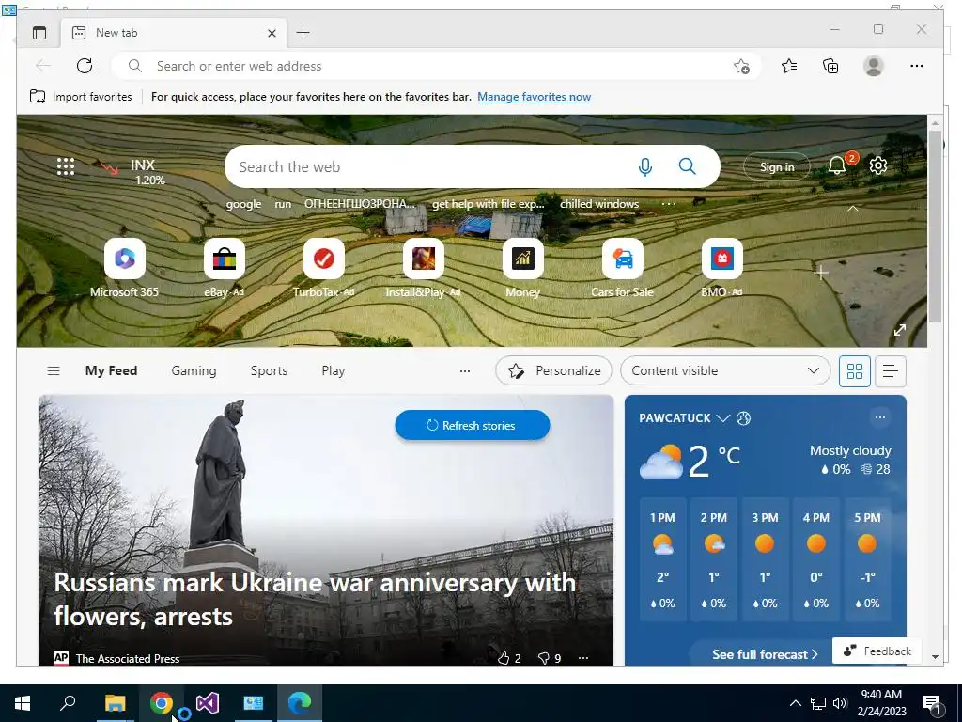Click 'get help with file exp...' search
Viewport: 962px width, 722px height.
tap(488, 204)
